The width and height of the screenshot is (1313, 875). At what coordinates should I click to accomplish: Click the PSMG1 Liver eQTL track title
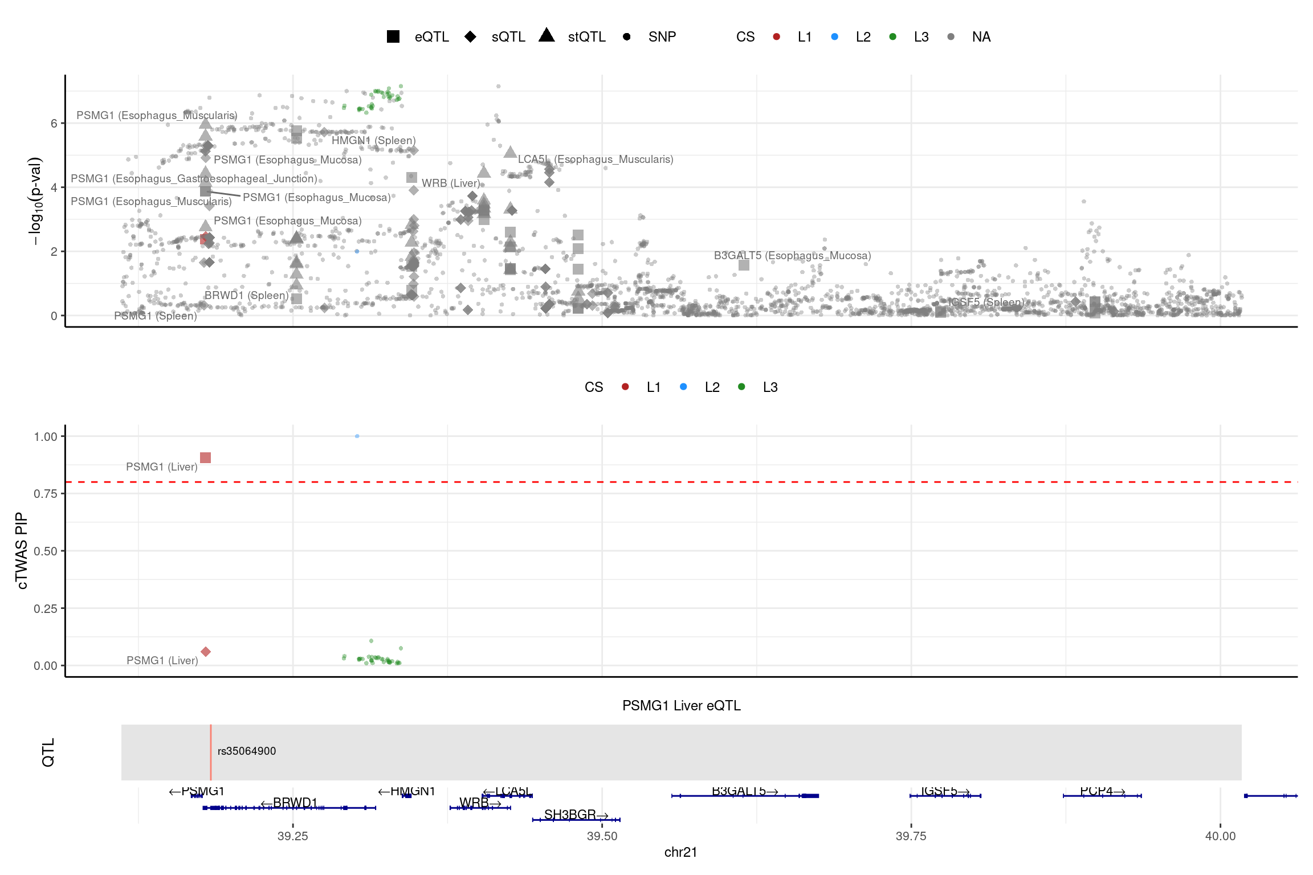681,705
